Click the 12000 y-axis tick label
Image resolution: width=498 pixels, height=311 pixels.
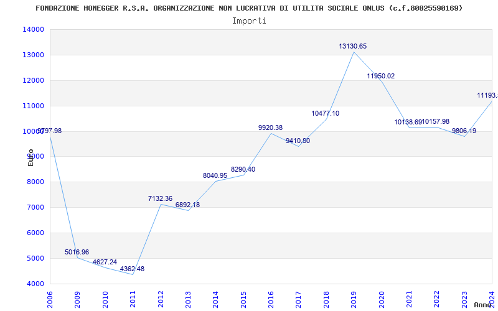coord(33,80)
